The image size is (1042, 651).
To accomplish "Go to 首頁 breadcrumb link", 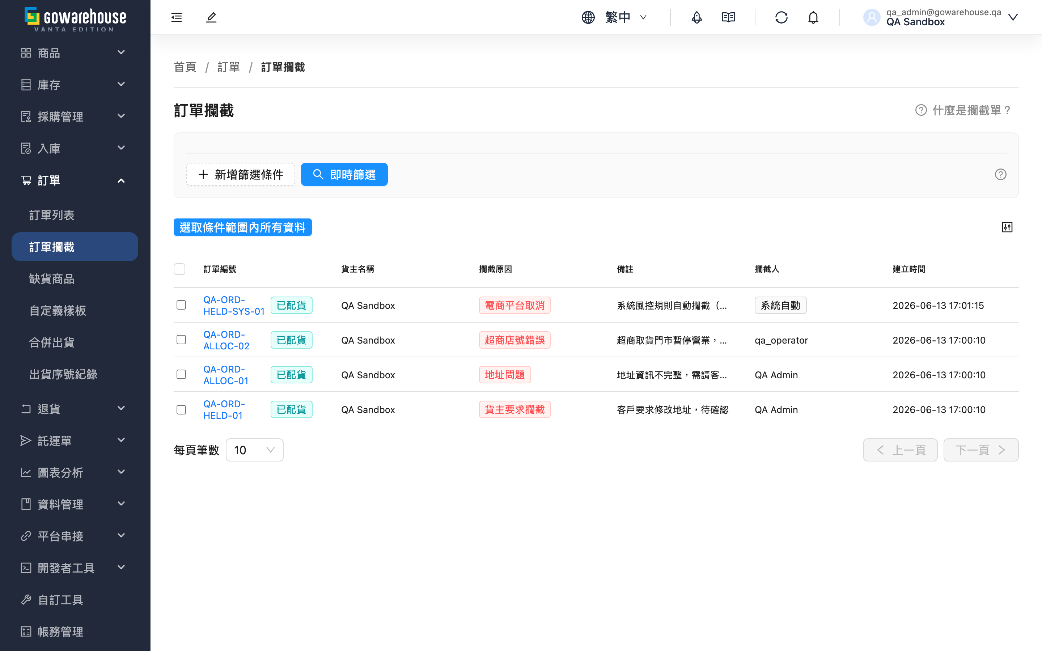I will [x=185, y=67].
